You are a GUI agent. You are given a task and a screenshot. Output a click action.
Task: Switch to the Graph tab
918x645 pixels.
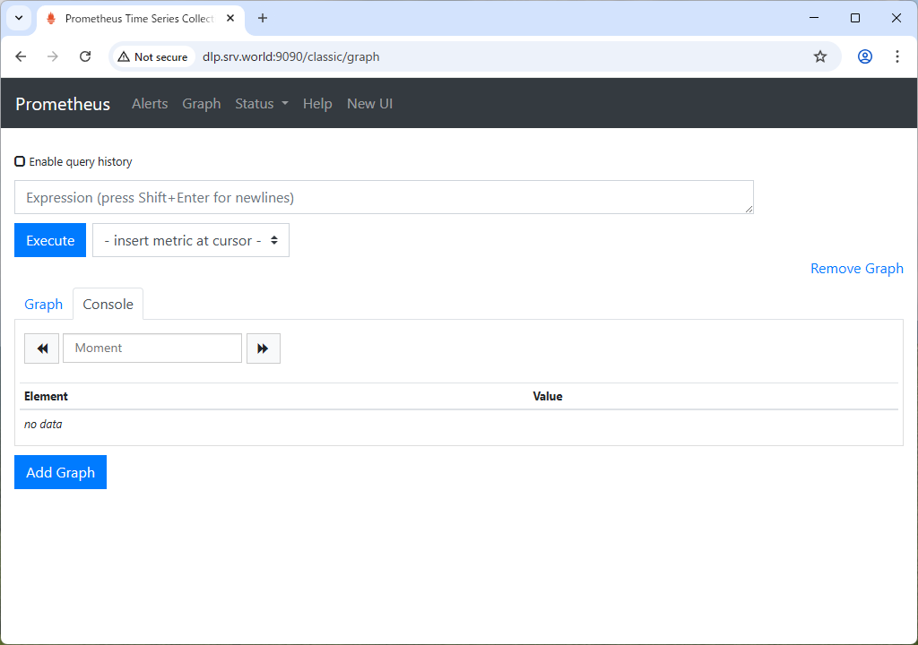pyautogui.click(x=43, y=305)
